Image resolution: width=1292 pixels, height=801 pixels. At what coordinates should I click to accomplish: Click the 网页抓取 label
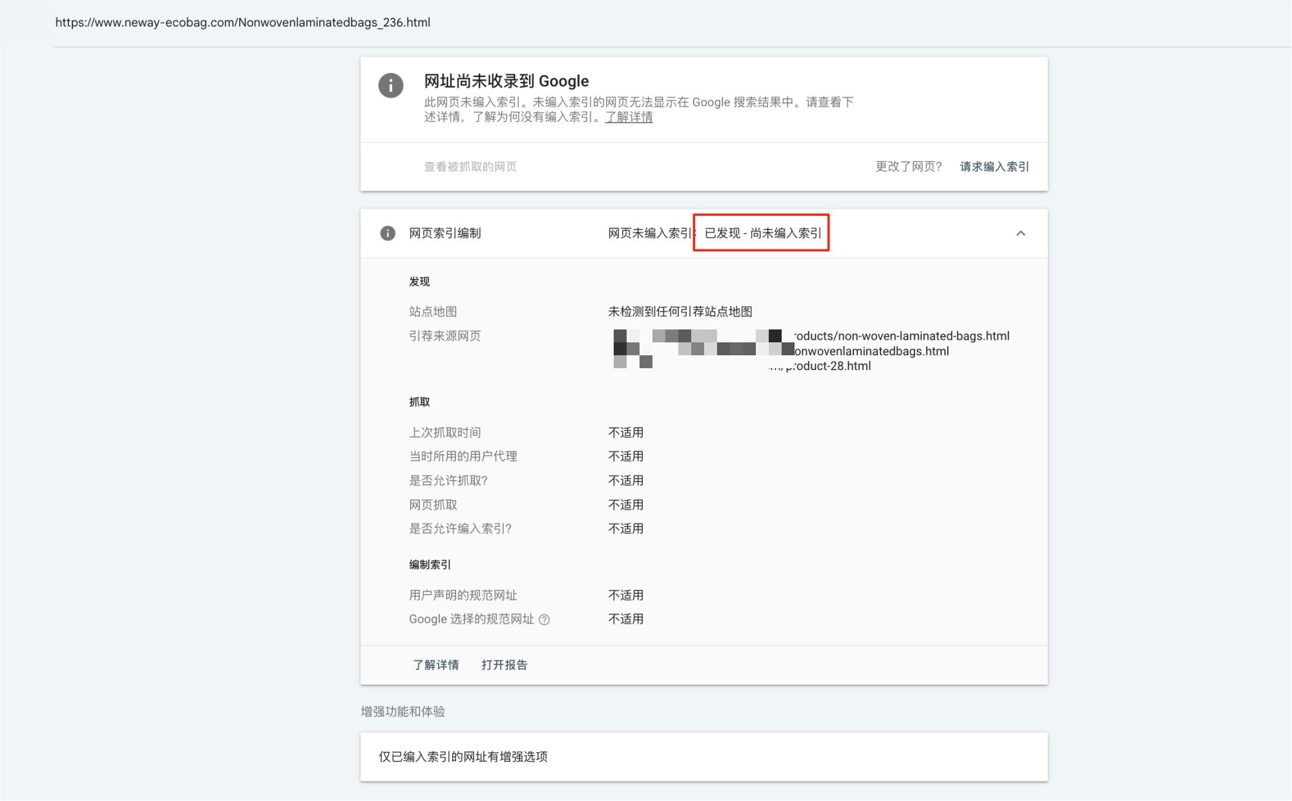pos(433,505)
